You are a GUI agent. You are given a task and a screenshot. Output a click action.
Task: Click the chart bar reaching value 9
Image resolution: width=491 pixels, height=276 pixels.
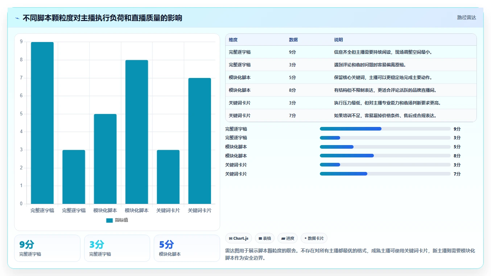point(42,123)
